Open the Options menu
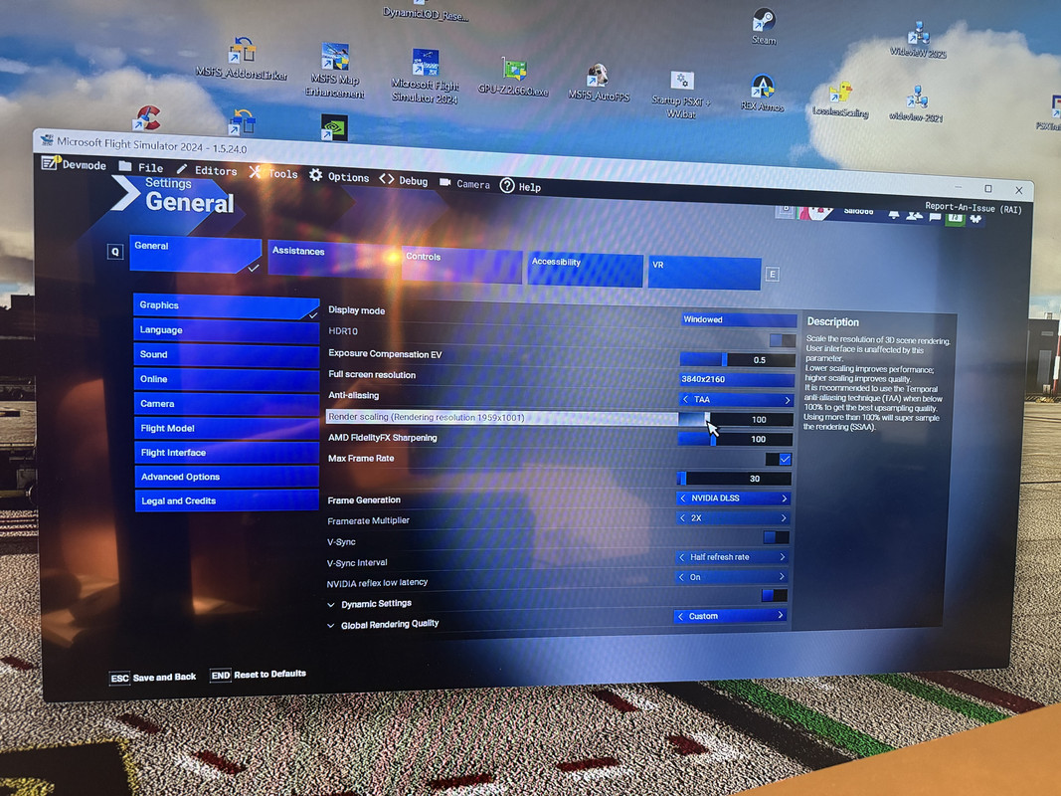 pyautogui.click(x=339, y=177)
